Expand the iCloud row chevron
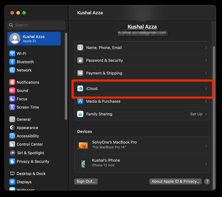Image resolution: width=222 pixels, height=197 pixels. tap(206, 89)
